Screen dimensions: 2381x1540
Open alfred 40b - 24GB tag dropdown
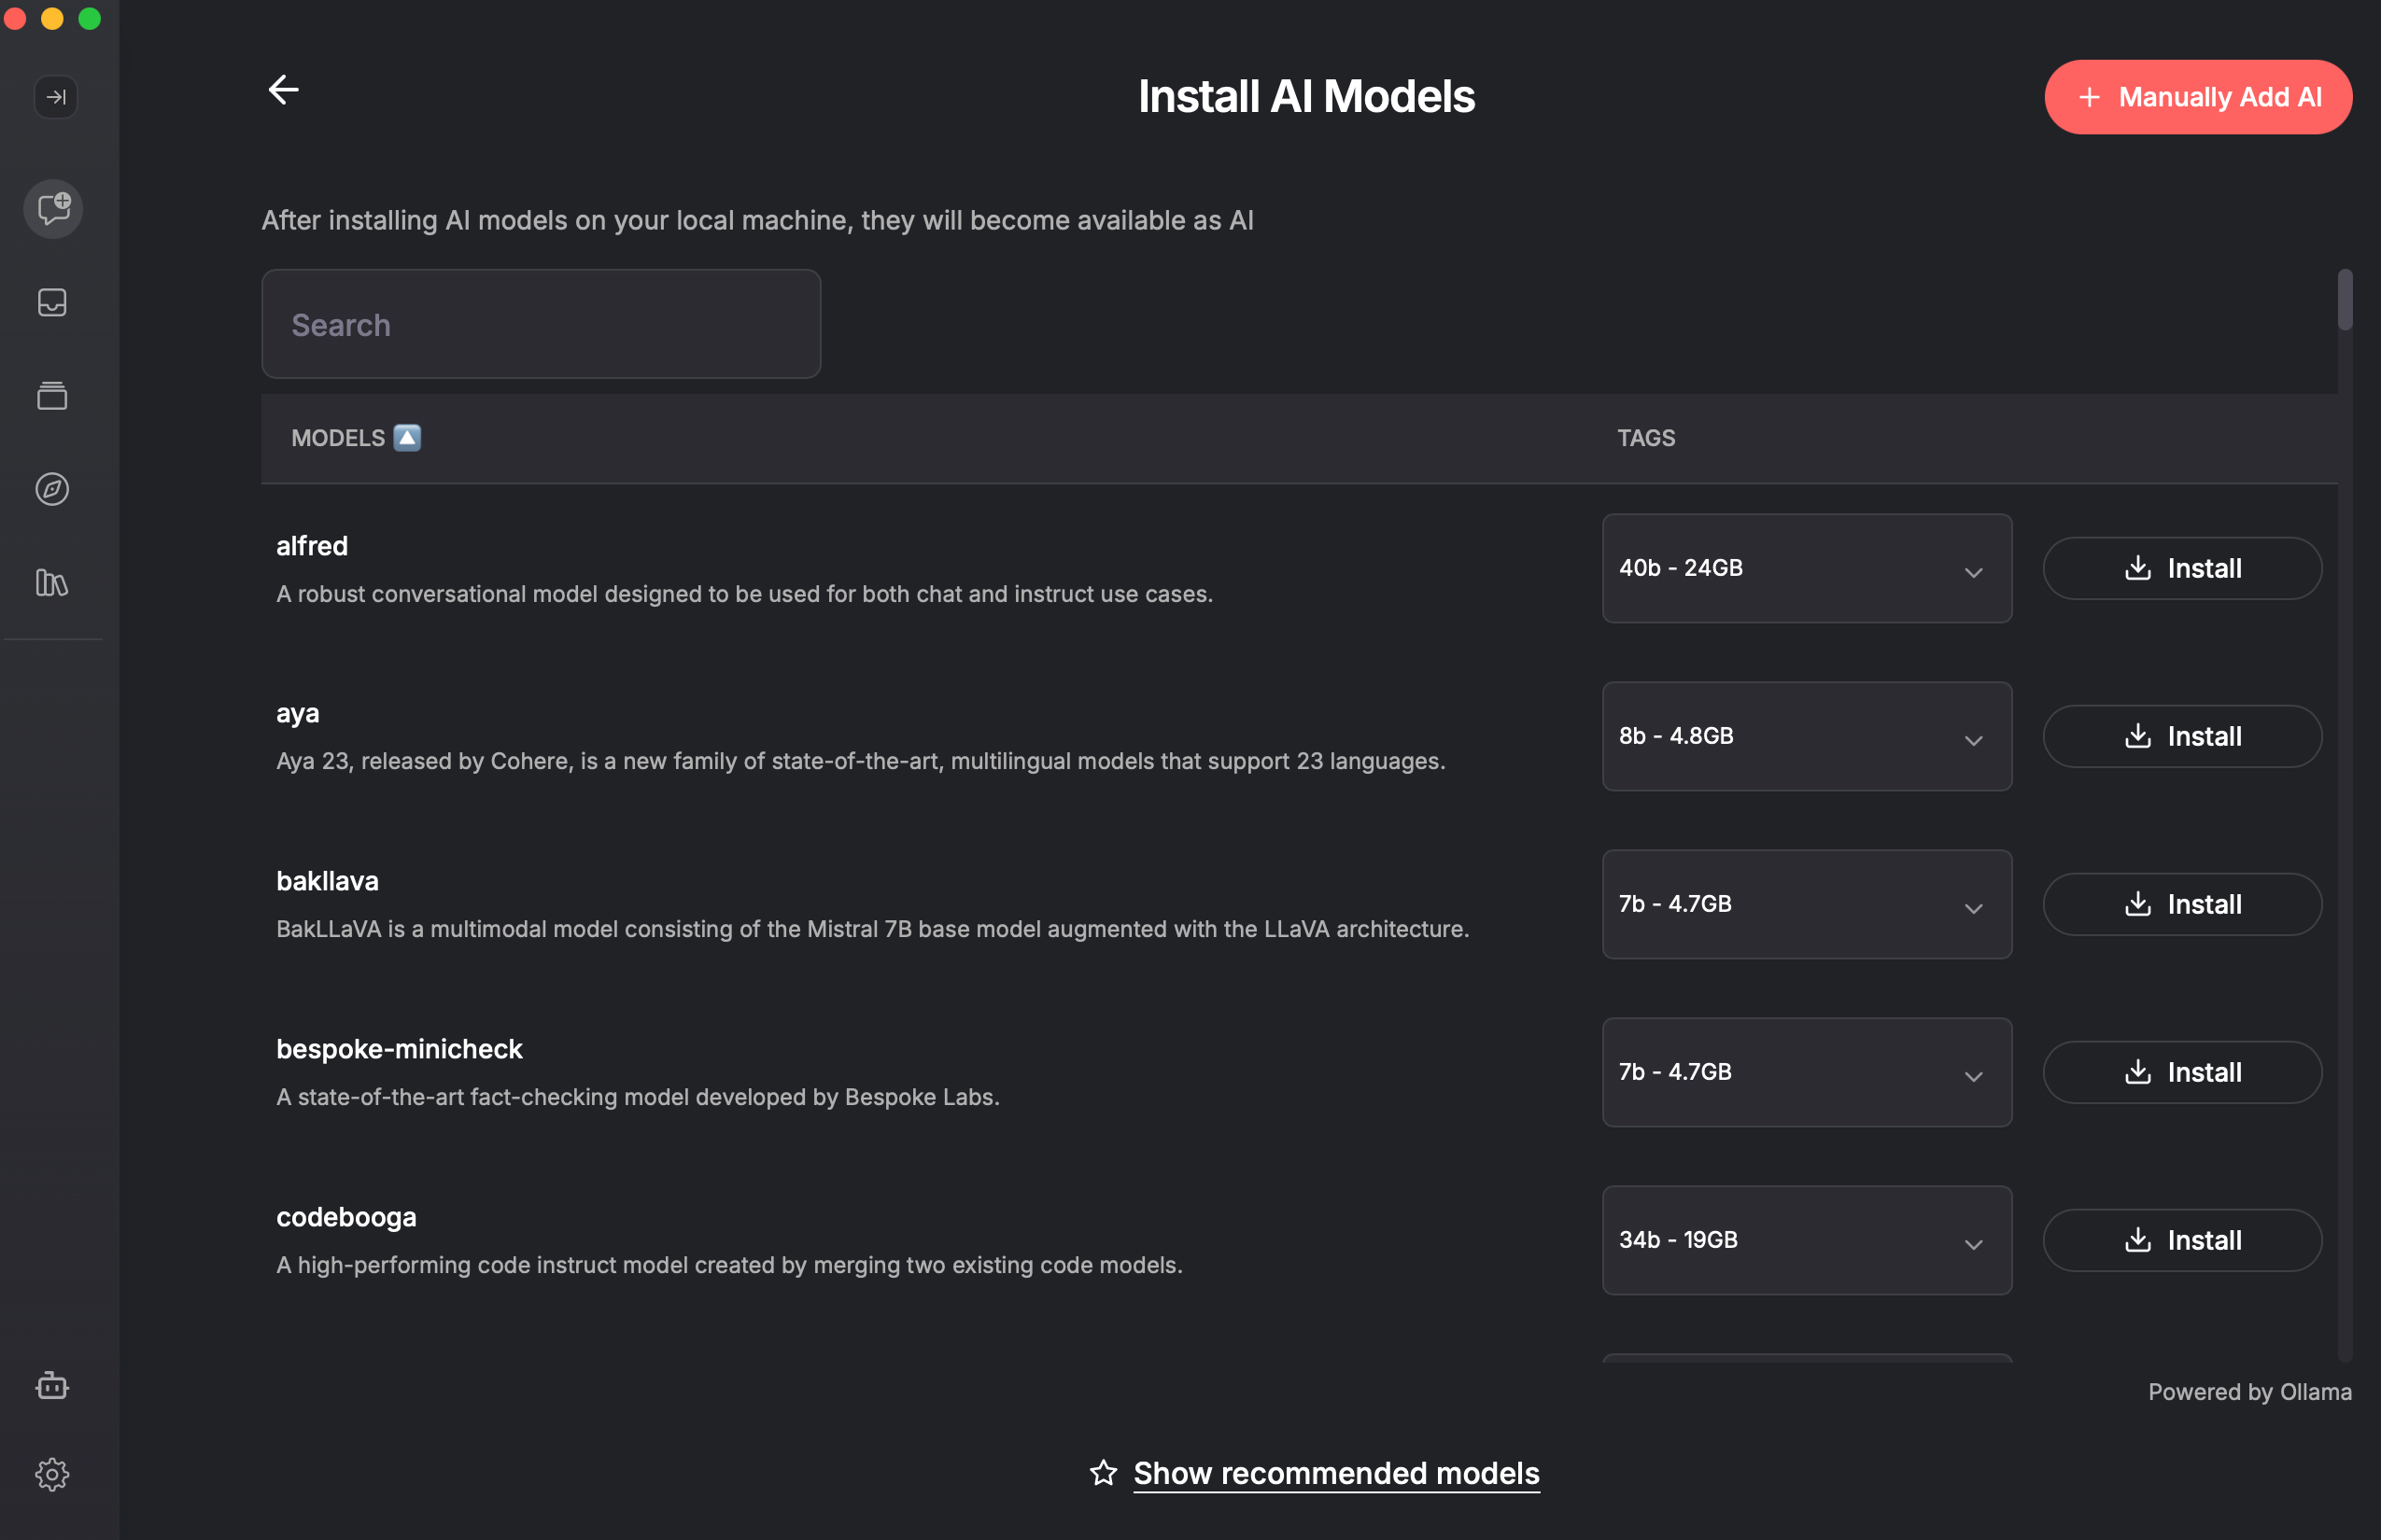click(x=1806, y=568)
